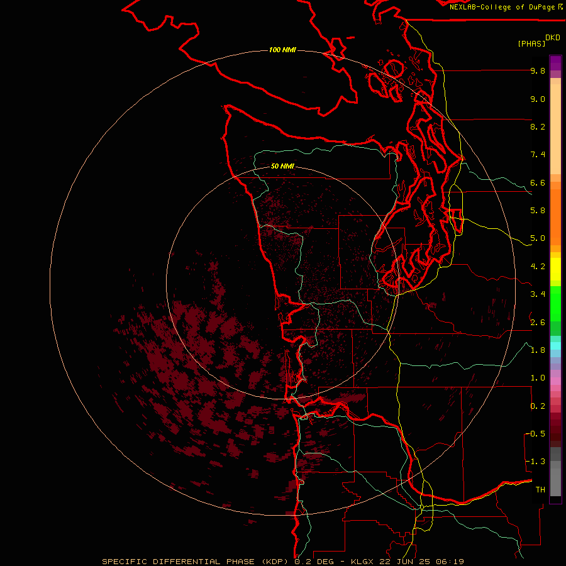Click the pink color bar segment
The image size is (566, 566).
pos(555,381)
